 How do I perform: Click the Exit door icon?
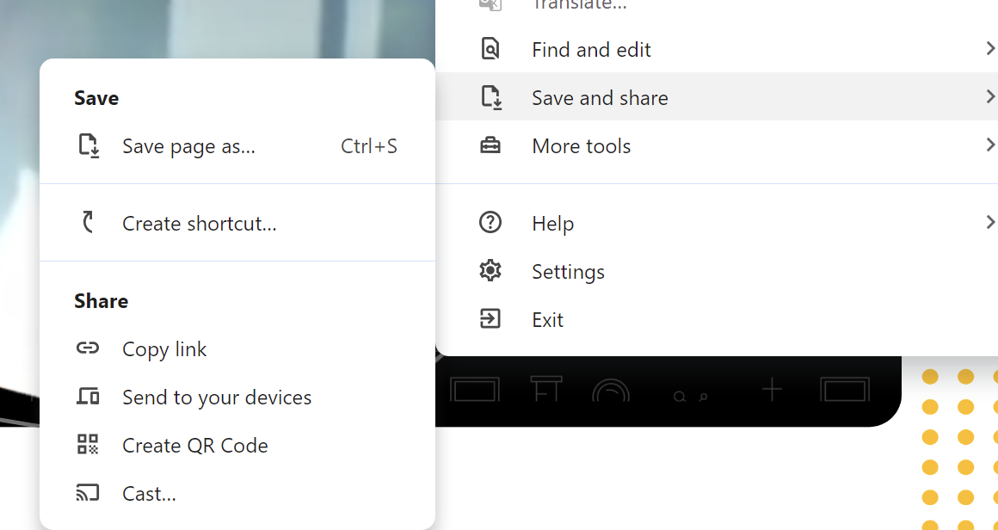(x=490, y=318)
